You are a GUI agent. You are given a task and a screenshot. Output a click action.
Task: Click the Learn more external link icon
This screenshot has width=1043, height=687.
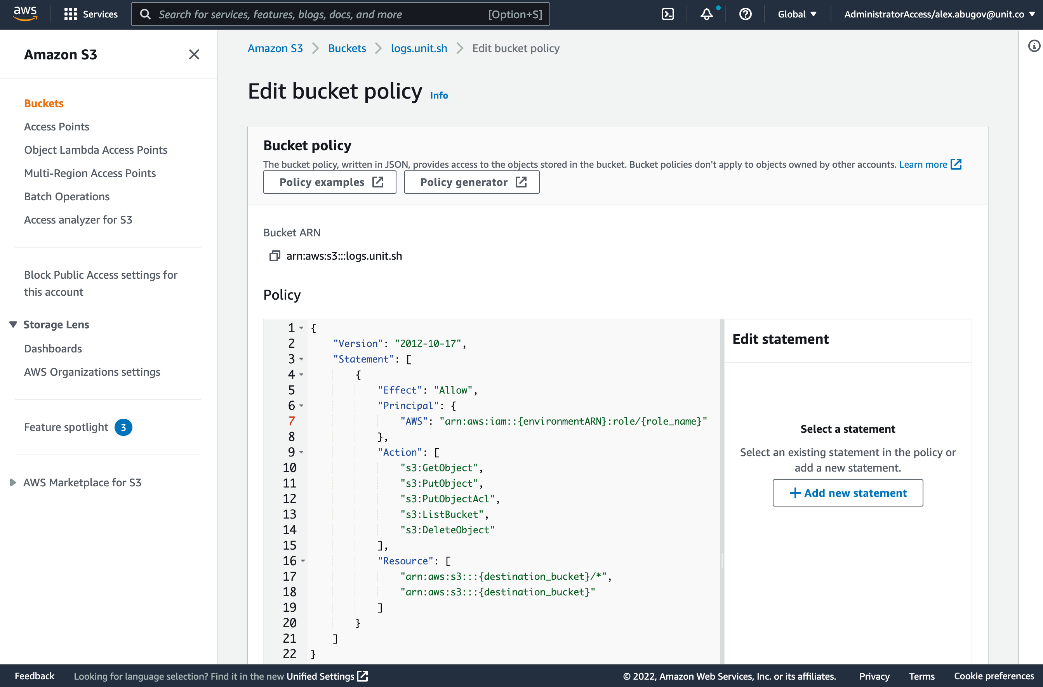pyautogui.click(x=956, y=164)
